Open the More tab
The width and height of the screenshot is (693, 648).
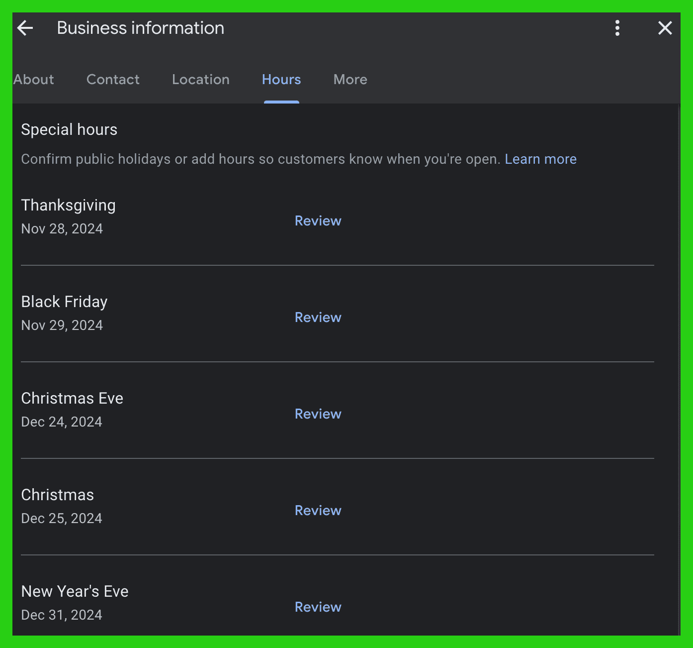(x=350, y=80)
